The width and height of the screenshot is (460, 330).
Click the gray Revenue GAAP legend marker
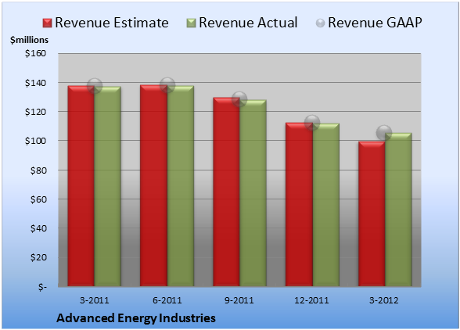click(321, 23)
